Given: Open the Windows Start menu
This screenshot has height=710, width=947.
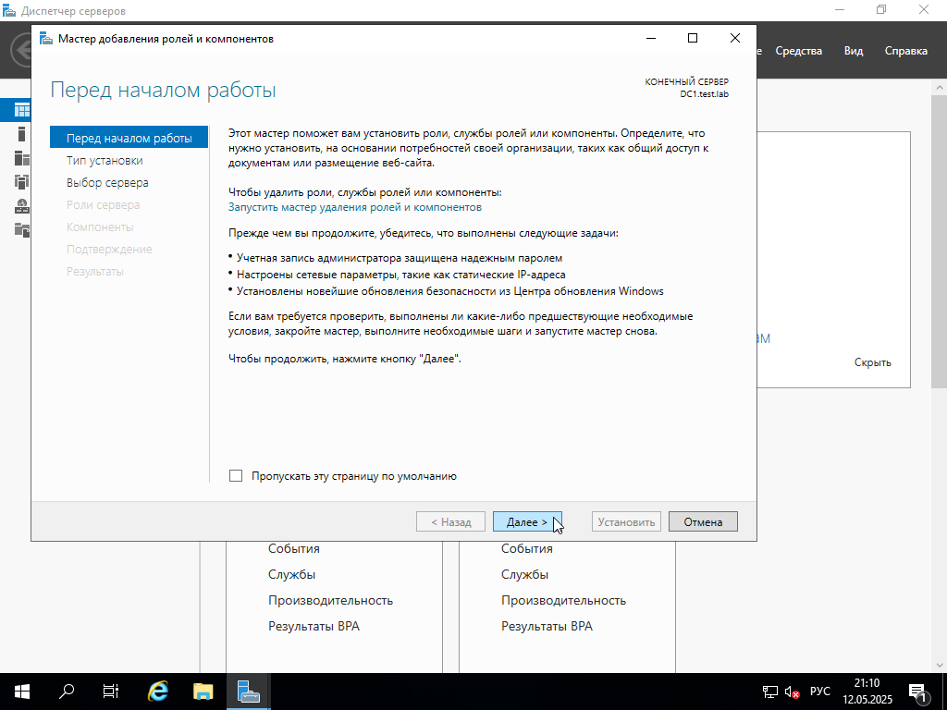Looking at the screenshot, I should tap(22, 692).
